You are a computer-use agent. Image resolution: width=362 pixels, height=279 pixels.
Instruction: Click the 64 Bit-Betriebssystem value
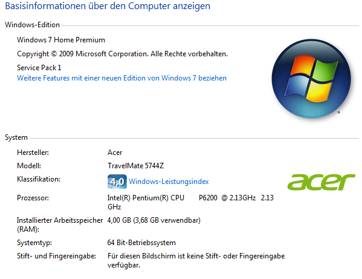141,243
